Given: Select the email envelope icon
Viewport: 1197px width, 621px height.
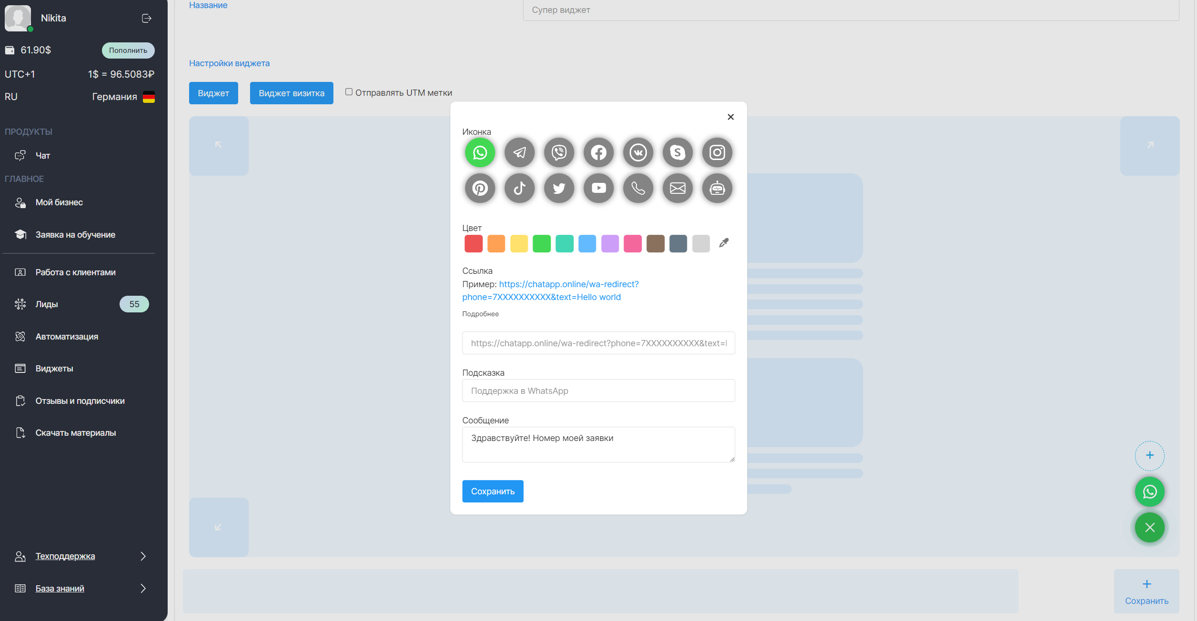Looking at the screenshot, I should 677,188.
